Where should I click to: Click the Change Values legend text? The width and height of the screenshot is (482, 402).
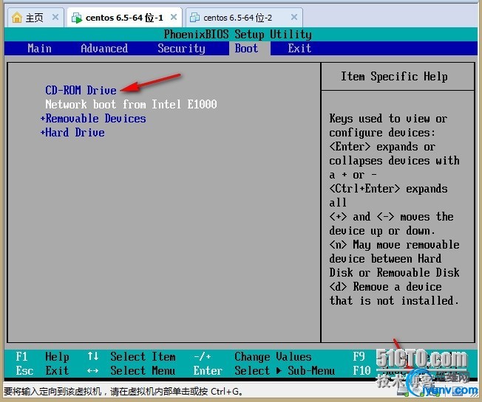[x=273, y=356]
